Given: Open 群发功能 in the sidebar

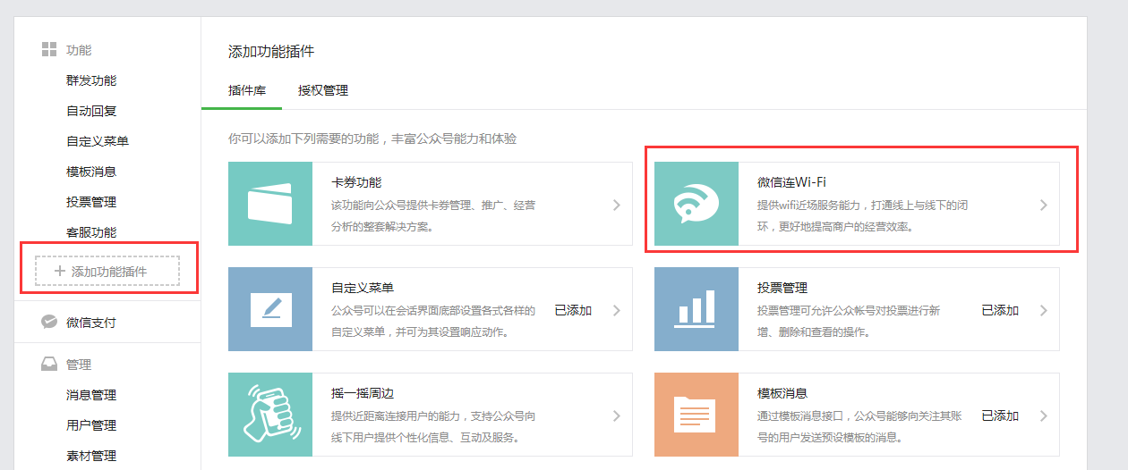Looking at the screenshot, I should click(x=91, y=80).
